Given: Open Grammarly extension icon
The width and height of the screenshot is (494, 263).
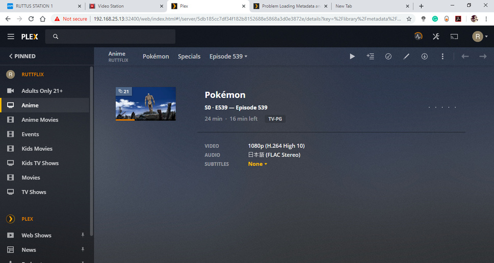Looking at the screenshot, I should pyautogui.click(x=435, y=19).
